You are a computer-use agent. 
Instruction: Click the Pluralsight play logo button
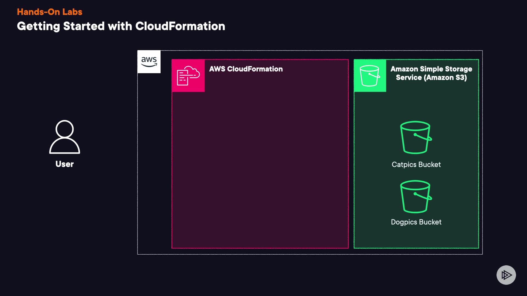click(x=506, y=275)
